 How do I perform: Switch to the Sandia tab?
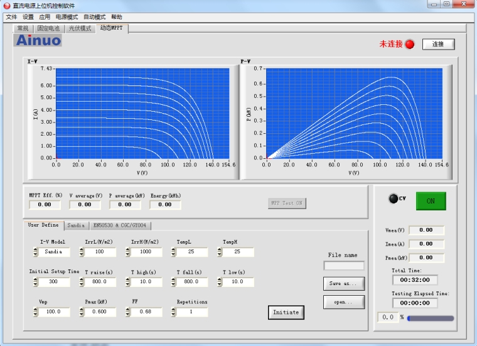point(76,225)
